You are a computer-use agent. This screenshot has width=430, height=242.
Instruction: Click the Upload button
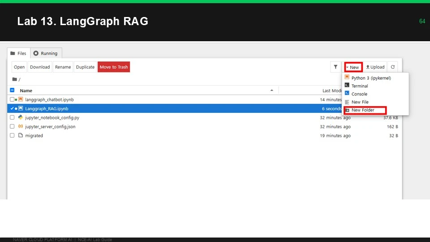pyautogui.click(x=375, y=67)
